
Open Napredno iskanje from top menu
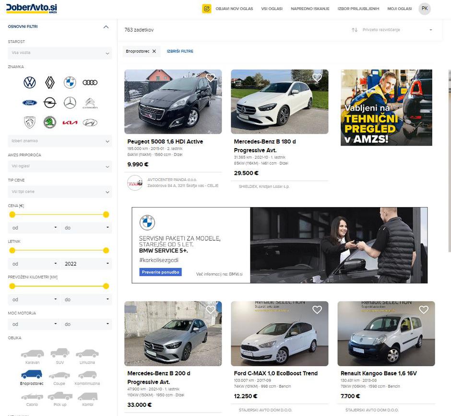coord(309,9)
